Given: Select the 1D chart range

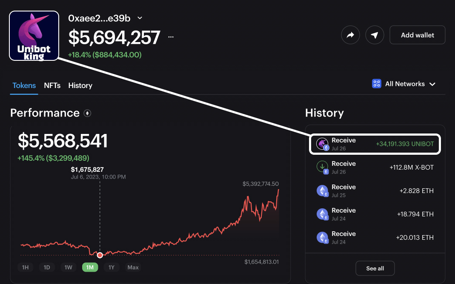Looking at the screenshot, I should click(x=47, y=267).
